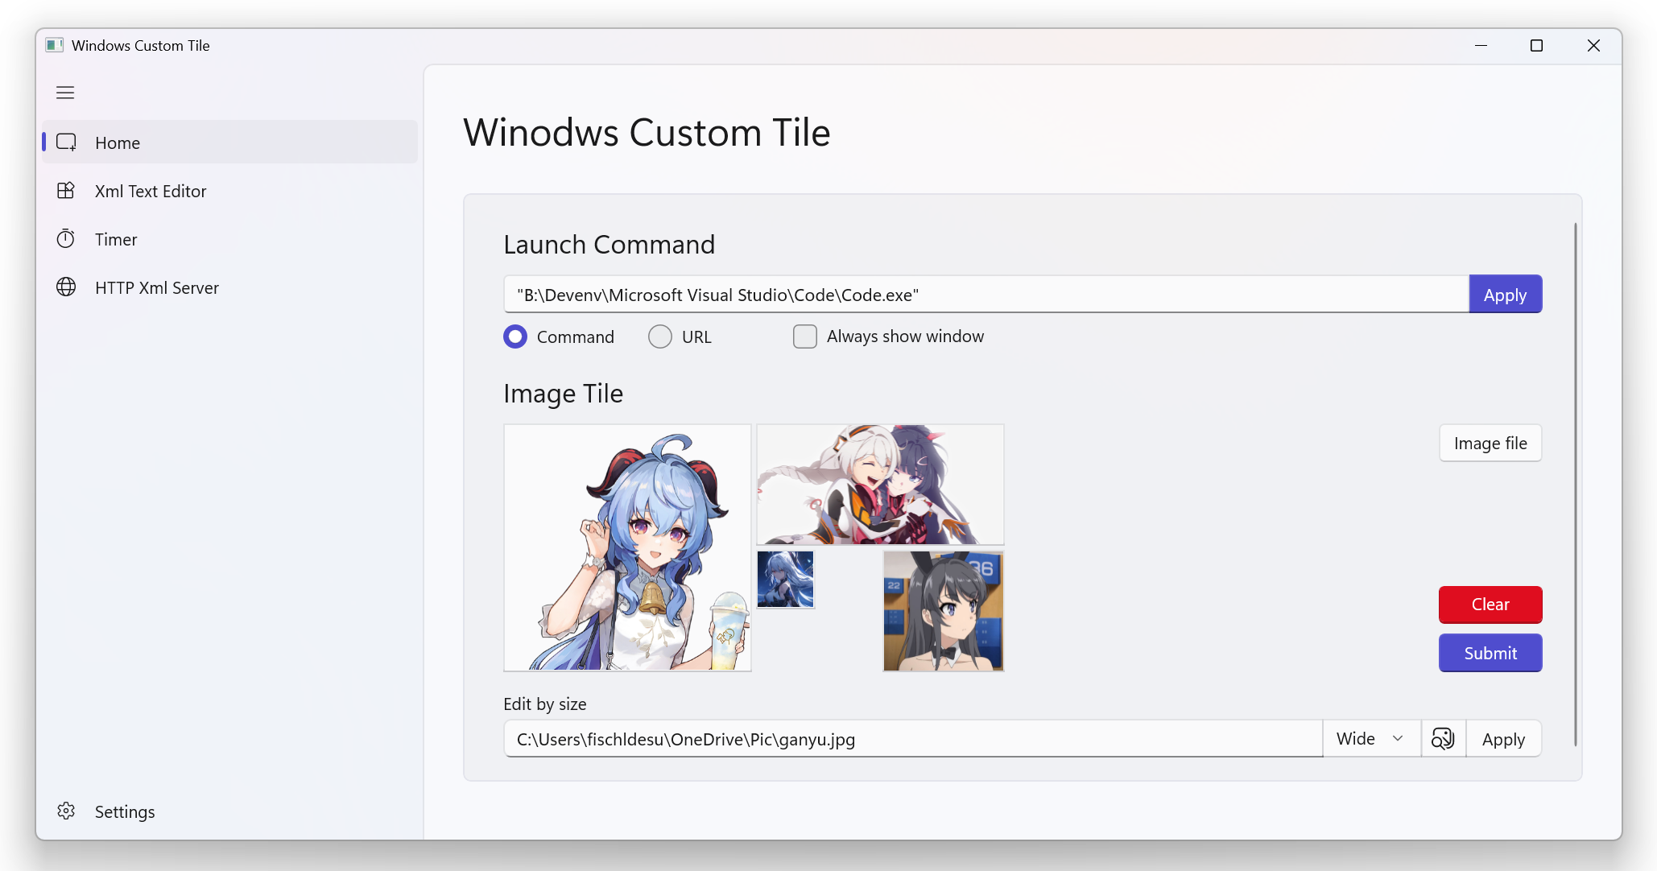Maximize the Windows Custom Tile window
Viewport: 1657px width, 871px height.
point(1536,46)
